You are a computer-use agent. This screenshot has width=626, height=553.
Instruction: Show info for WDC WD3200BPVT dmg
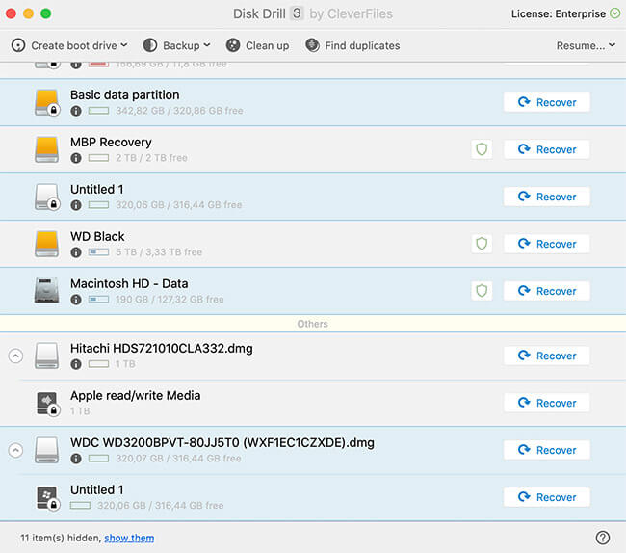pos(76,459)
